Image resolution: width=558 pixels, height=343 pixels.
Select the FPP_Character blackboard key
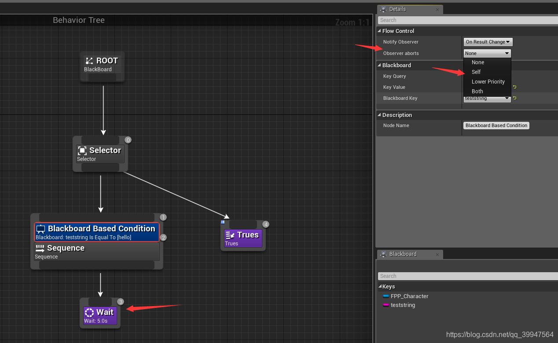tap(409, 296)
